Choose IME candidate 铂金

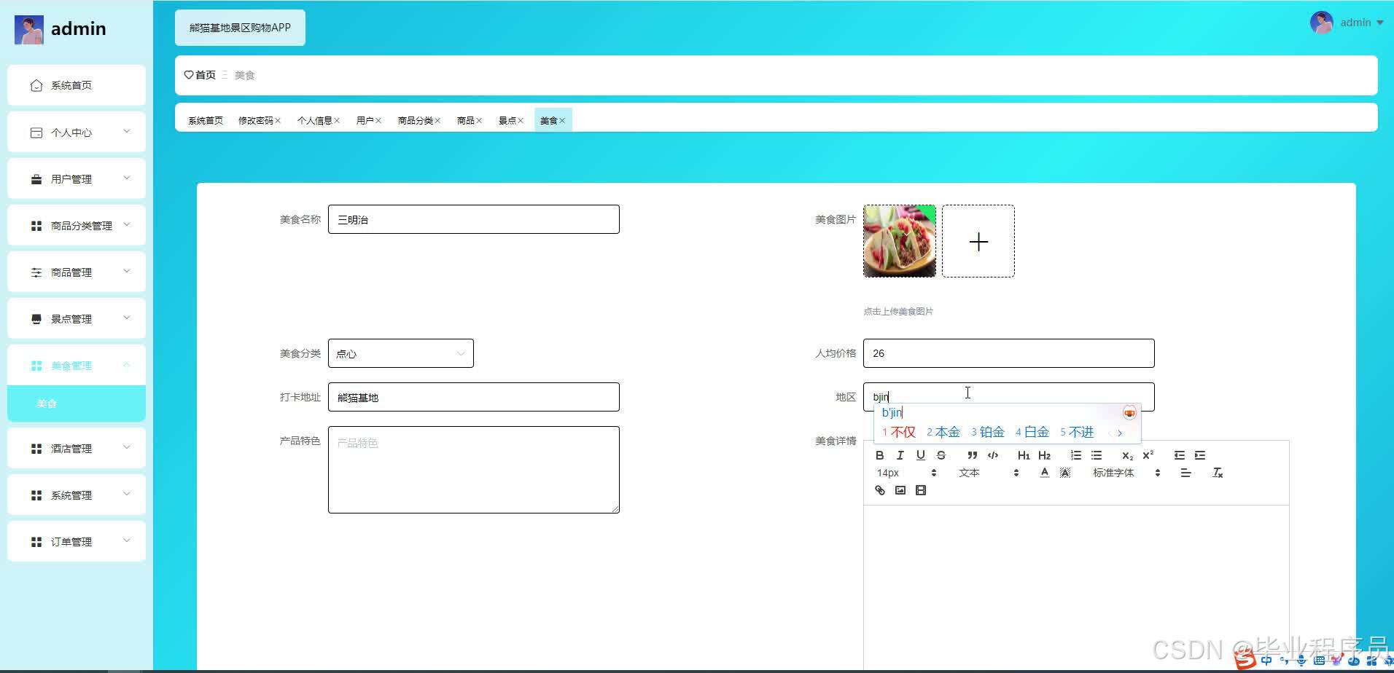987,432
